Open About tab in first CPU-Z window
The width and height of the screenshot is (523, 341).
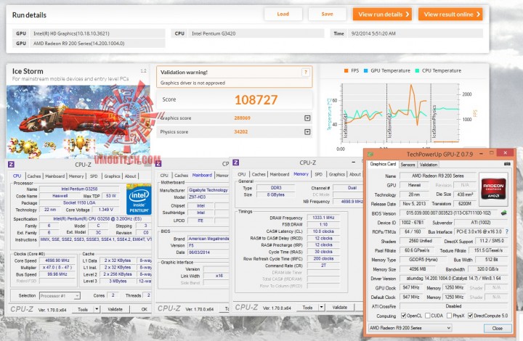pos(131,176)
